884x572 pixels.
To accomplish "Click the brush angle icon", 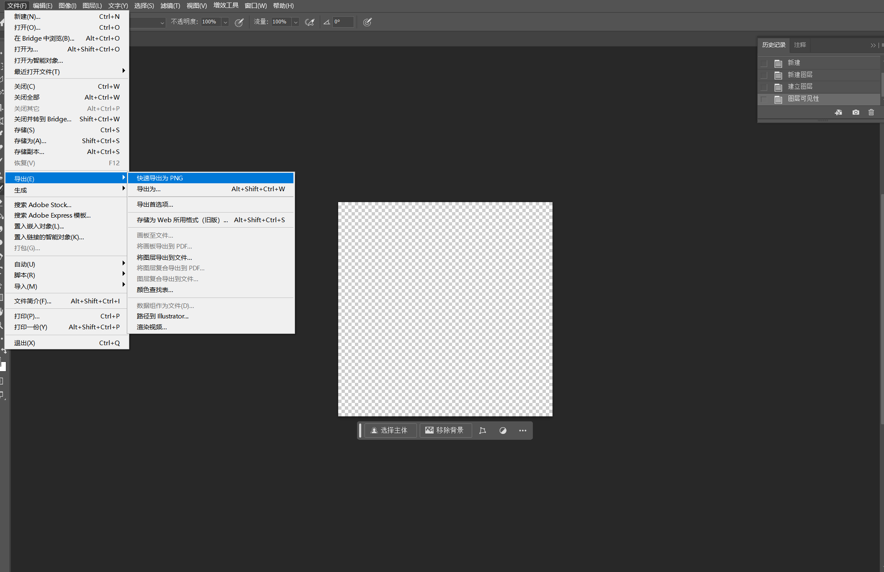I will click(327, 22).
